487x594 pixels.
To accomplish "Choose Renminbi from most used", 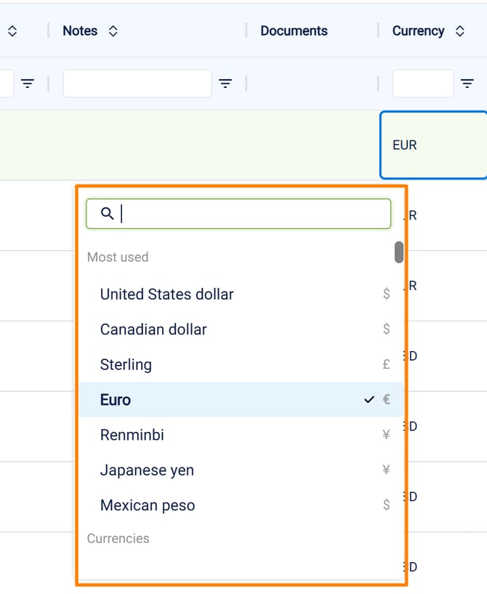I will click(132, 435).
